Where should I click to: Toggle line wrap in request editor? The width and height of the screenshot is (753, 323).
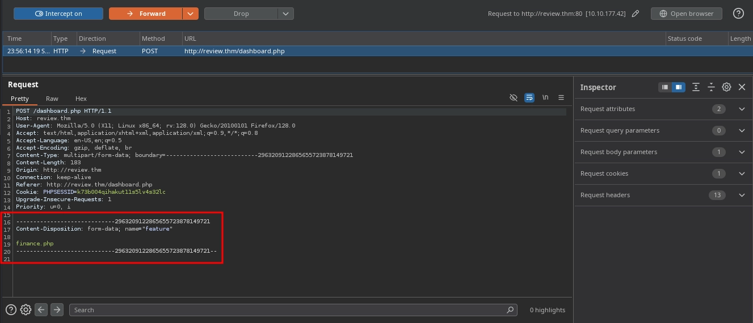coord(529,97)
